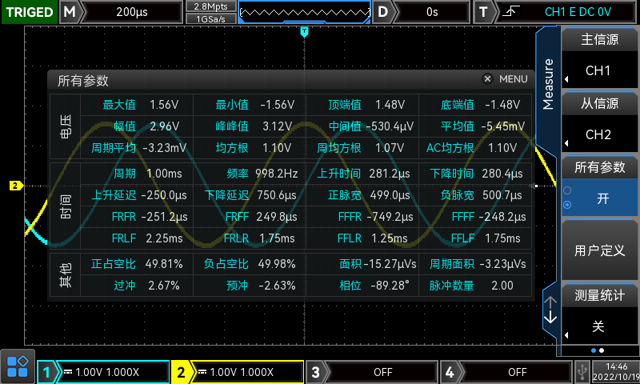640x384 pixels.
Task: Tap the T trigger icon
Action: [x=484, y=12]
